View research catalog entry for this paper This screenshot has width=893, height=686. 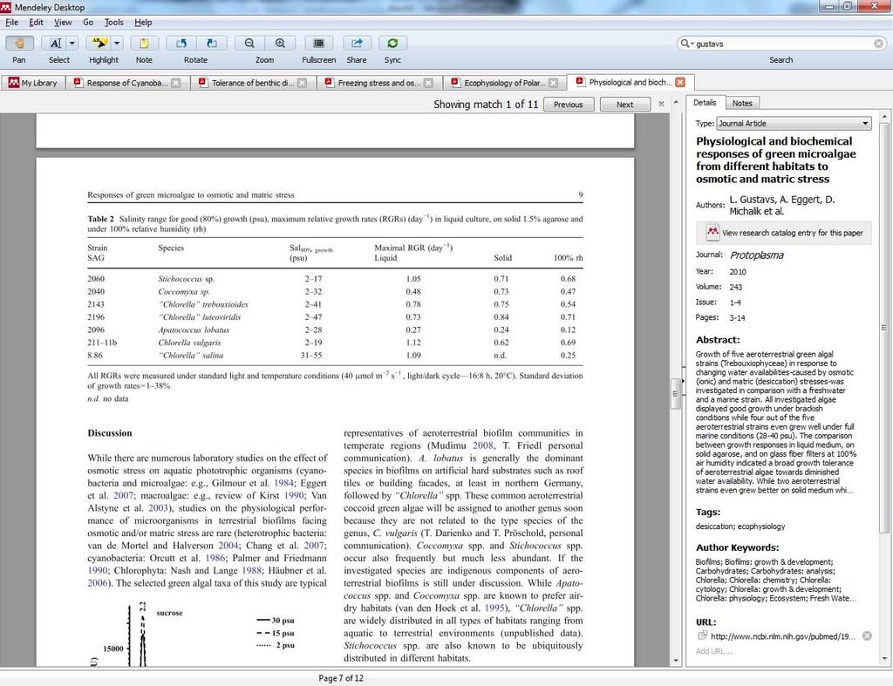tap(784, 232)
